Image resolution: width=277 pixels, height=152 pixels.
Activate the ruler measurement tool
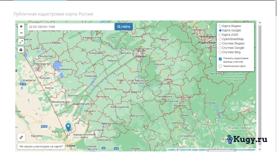[21, 137]
